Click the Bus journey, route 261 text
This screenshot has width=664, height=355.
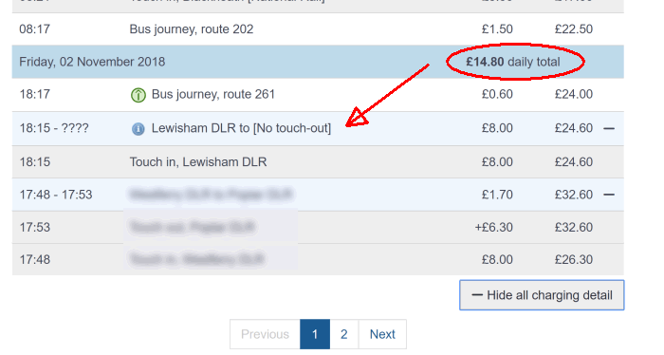point(213,94)
